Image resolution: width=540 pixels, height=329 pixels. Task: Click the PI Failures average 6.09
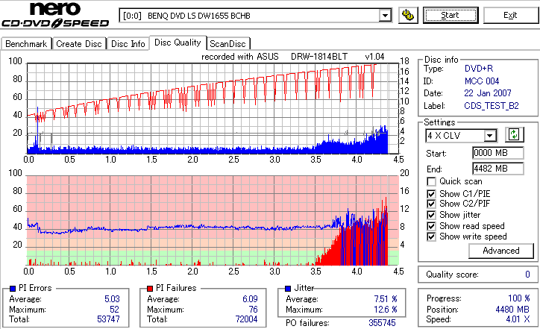pyautogui.click(x=250, y=299)
